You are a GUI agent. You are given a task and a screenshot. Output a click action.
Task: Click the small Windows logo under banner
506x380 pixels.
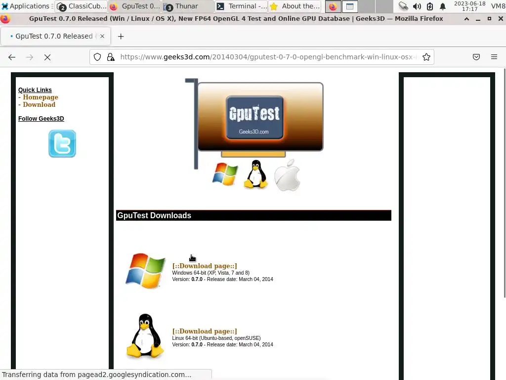pyautogui.click(x=225, y=174)
